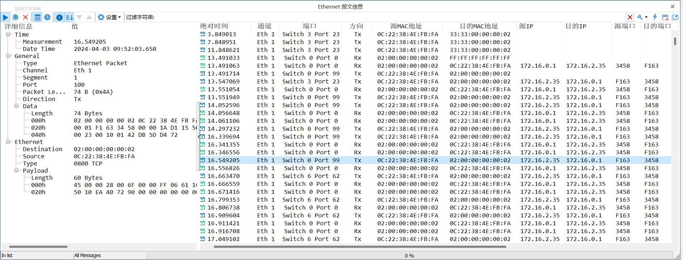Click the 方向 column header
The image size is (683, 260).
[356, 26]
